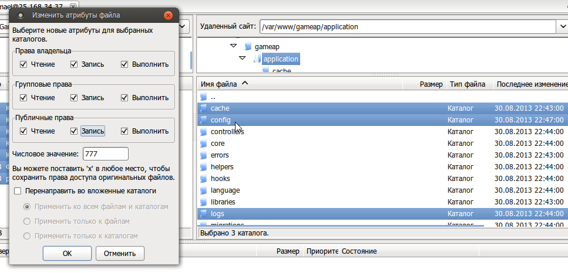Click the parent directory '..' folder icon
568x273 pixels.
pyautogui.click(x=204, y=97)
